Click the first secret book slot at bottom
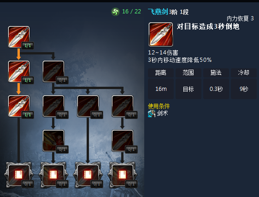 (19, 175)
